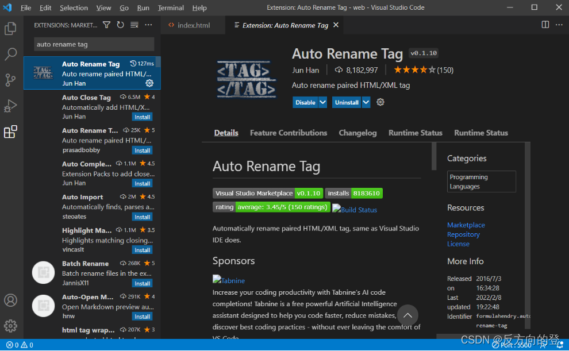Click the errors and warnings status indicator

(20, 345)
